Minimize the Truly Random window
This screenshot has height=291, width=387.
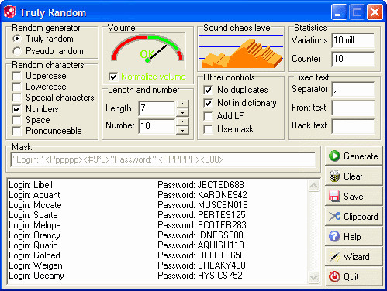tap(339, 12)
